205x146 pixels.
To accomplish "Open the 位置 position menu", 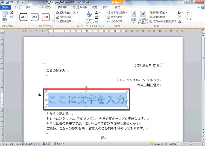I will point(133,17).
